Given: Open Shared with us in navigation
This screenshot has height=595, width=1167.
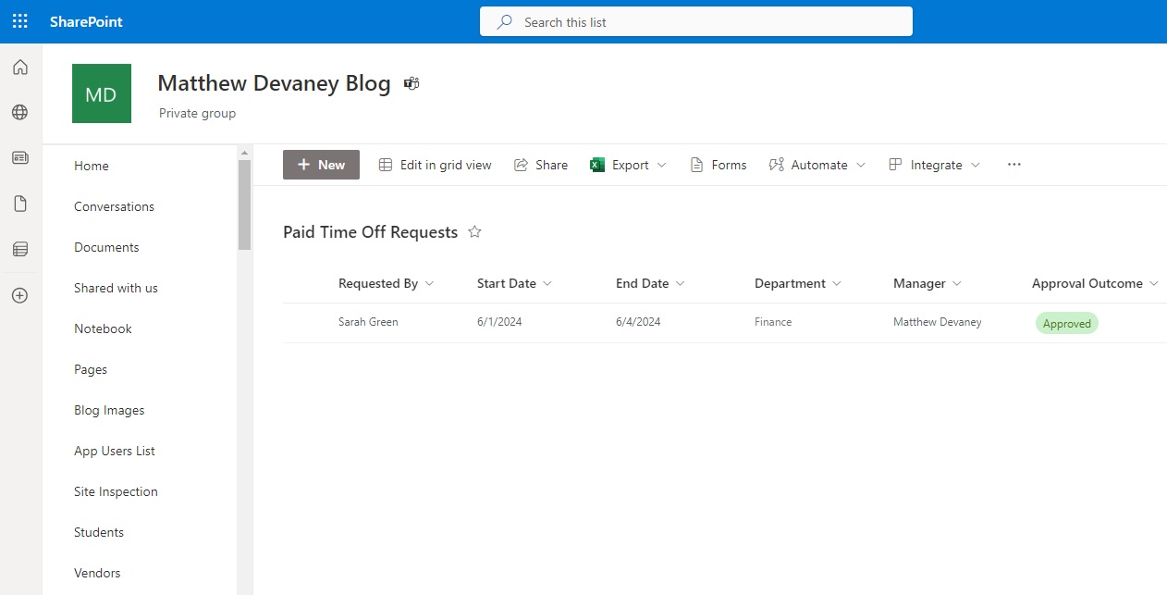Looking at the screenshot, I should click(116, 288).
